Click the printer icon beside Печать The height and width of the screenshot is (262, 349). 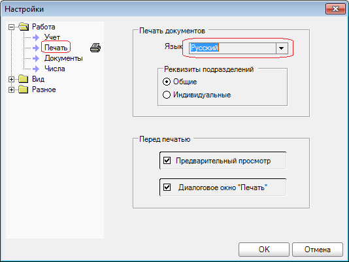tap(95, 48)
